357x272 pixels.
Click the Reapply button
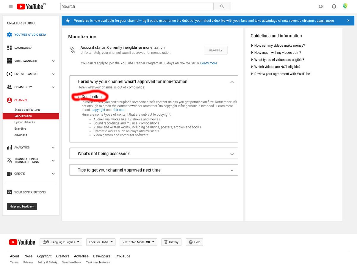[x=216, y=50]
